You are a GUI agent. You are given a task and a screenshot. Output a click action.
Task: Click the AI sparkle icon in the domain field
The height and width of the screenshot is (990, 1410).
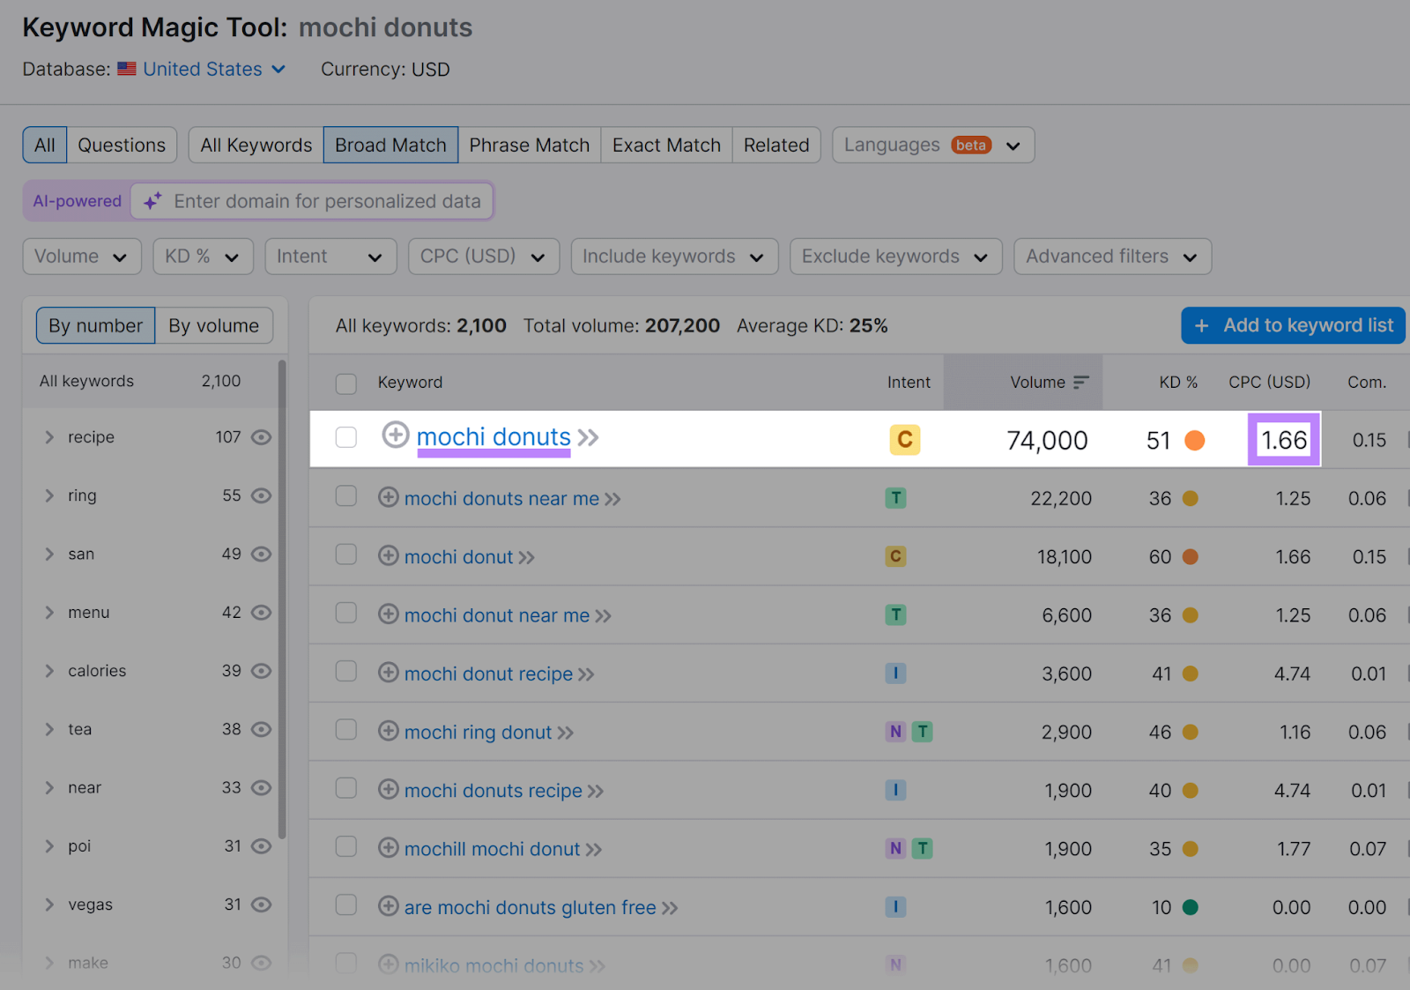pos(152,201)
